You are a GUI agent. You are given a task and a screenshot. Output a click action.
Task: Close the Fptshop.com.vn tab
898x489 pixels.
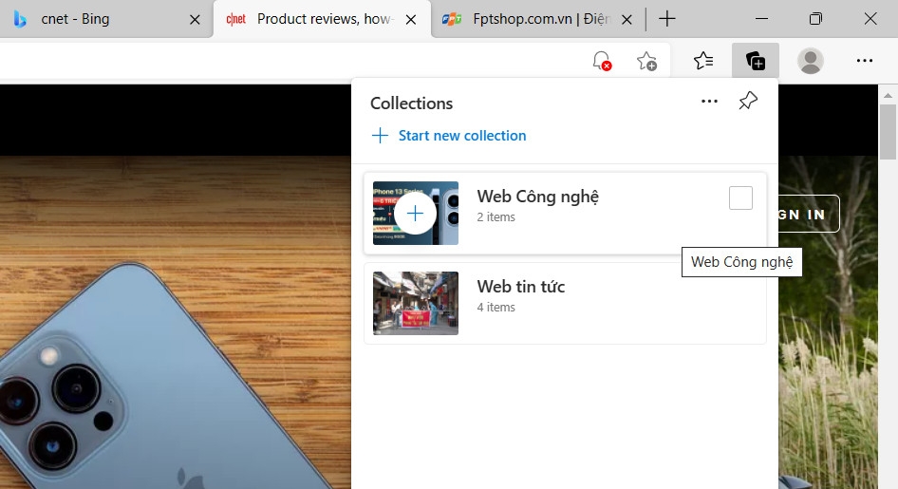(x=627, y=20)
